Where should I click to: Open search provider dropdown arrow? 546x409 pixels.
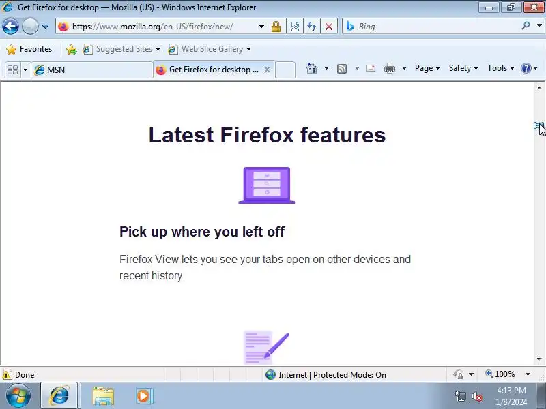(539, 26)
